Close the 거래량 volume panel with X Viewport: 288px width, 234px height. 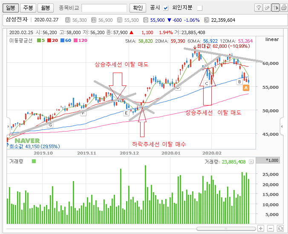pyautogui.click(x=251, y=162)
